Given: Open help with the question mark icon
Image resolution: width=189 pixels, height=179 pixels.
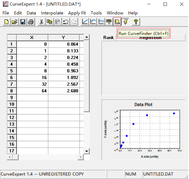Looking at the screenshot, I should (136, 22).
